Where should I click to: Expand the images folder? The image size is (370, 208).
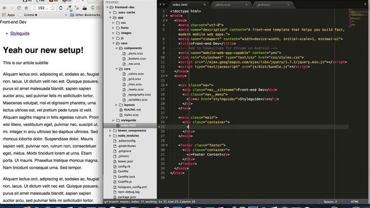tap(113, 33)
